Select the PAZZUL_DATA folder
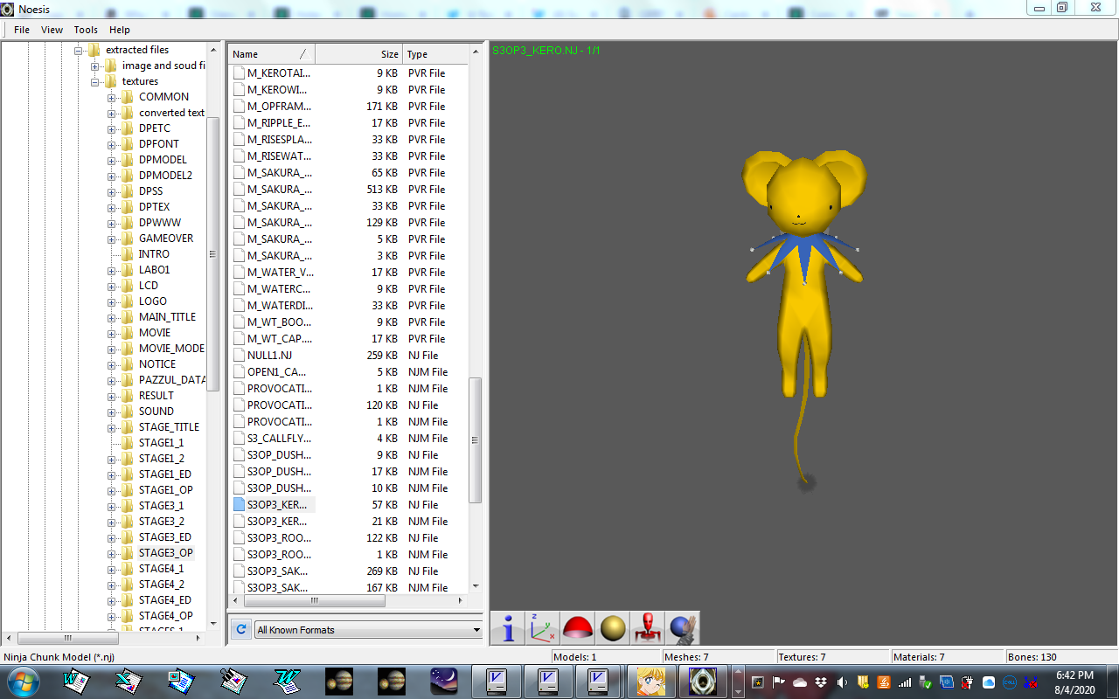Image resolution: width=1119 pixels, height=699 pixels. pos(172,380)
